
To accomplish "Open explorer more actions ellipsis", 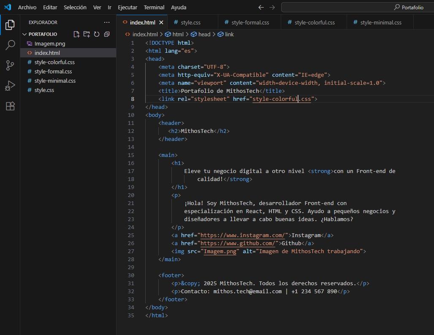I will 106,22.
